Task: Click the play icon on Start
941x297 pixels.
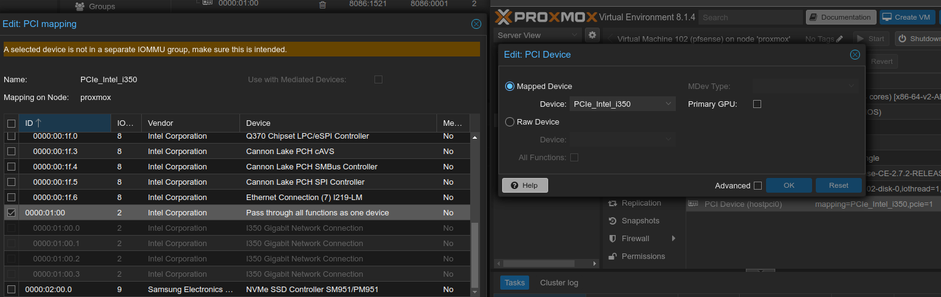Action: point(860,39)
